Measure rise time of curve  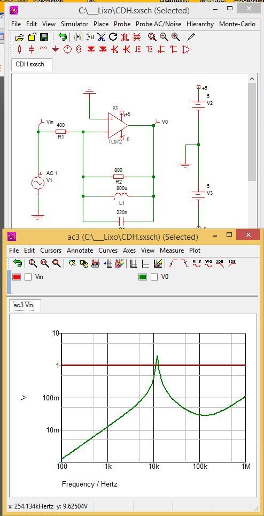[173, 263]
